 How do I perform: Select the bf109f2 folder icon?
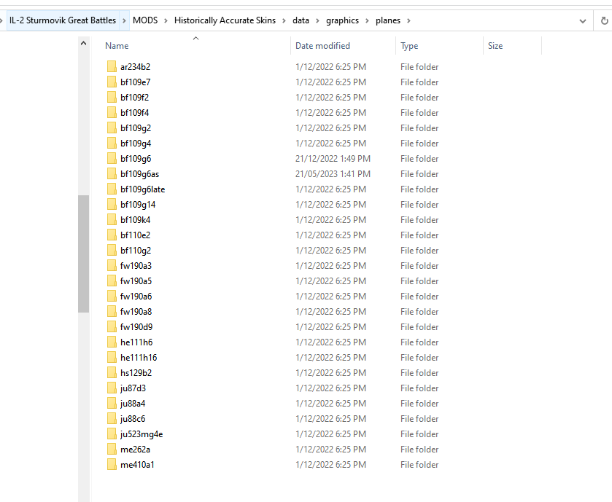click(112, 98)
